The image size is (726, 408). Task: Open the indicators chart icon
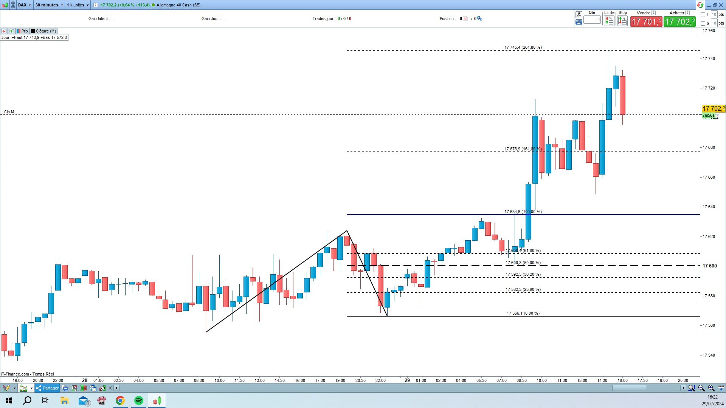[23, 388]
